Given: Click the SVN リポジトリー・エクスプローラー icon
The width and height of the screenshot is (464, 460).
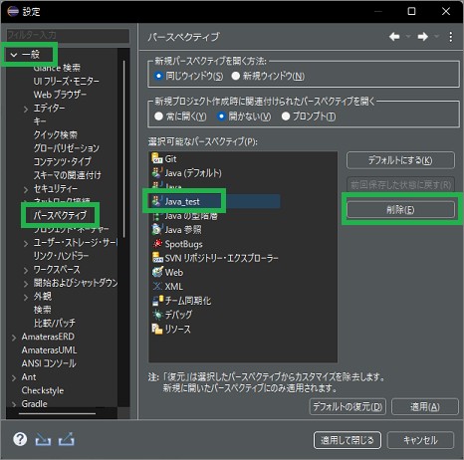Looking at the screenshot, I should pyautogui.click(x=156, y=258).
